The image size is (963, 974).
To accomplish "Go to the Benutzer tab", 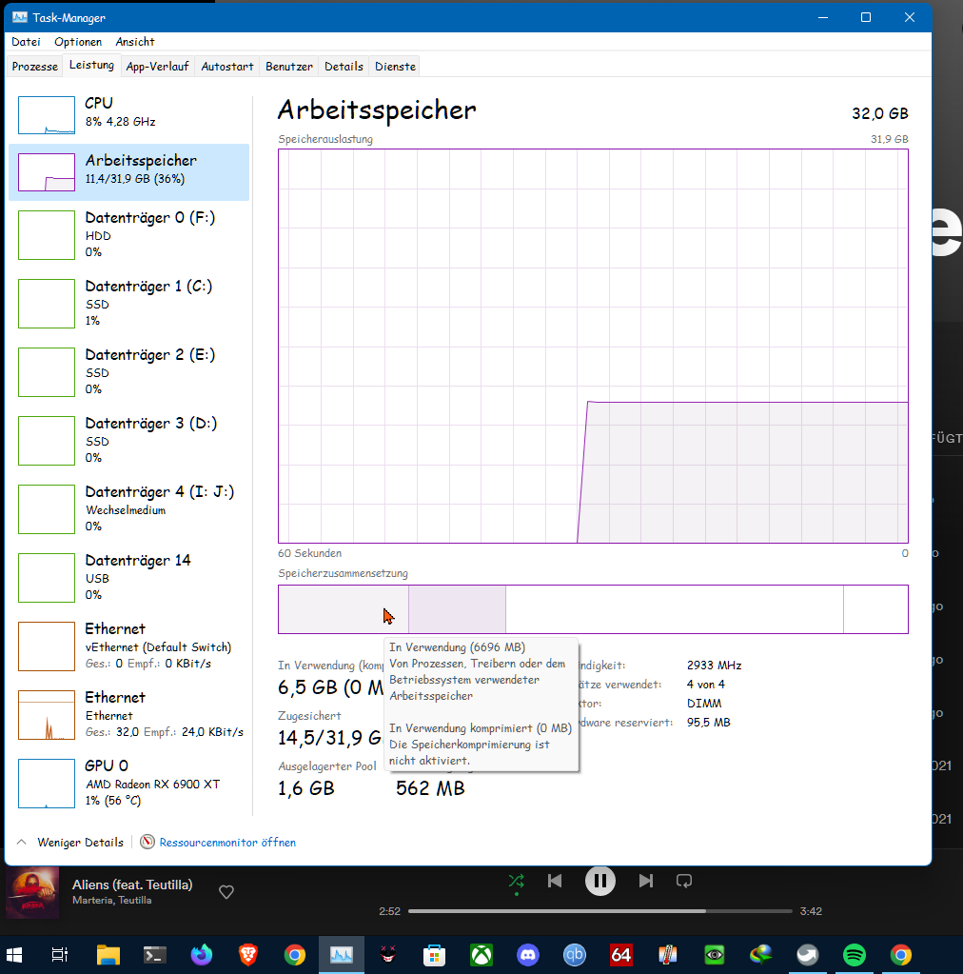I will pos(288,67).
